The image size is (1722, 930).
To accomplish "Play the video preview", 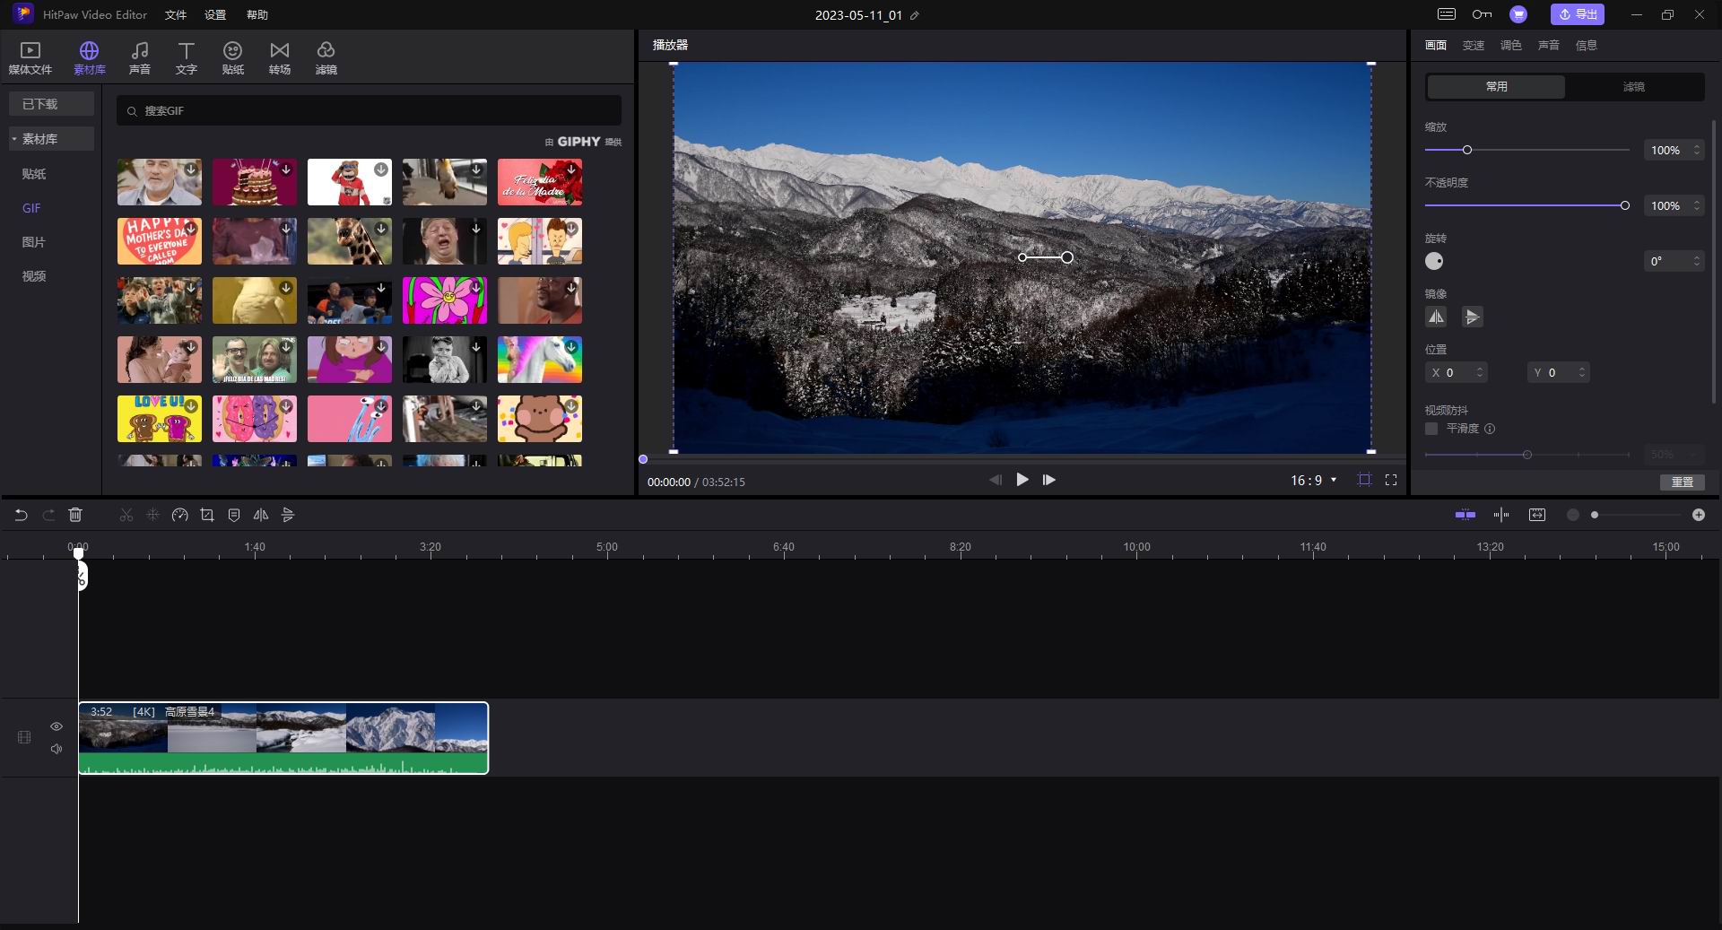I will coord(1022,480).
